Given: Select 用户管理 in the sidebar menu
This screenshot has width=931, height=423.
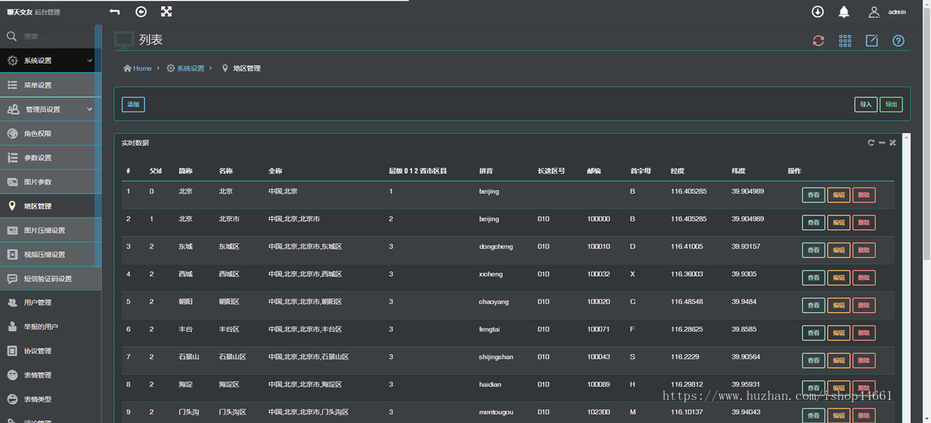Looking at the screenshot, I should [37, 302].
